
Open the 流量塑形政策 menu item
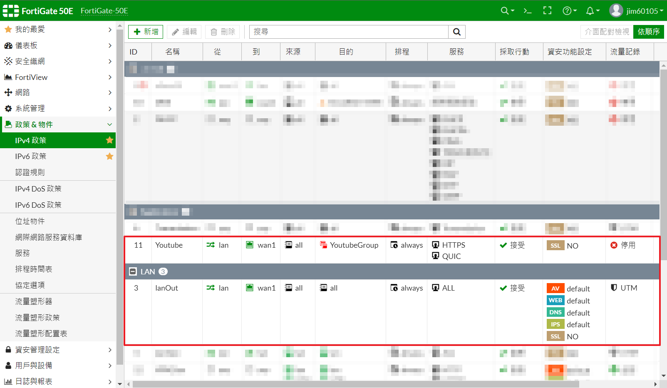pos(37,318)
